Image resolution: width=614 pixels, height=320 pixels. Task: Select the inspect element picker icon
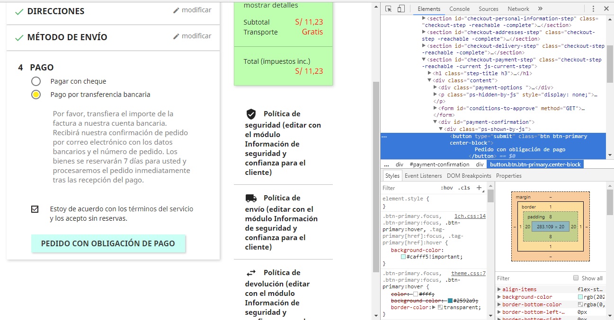(x=389, y=9)
